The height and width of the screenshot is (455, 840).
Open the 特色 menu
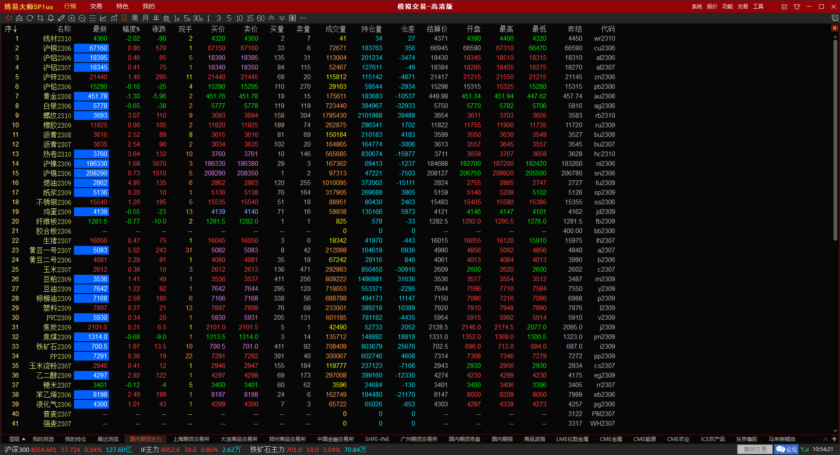[122, 6]
